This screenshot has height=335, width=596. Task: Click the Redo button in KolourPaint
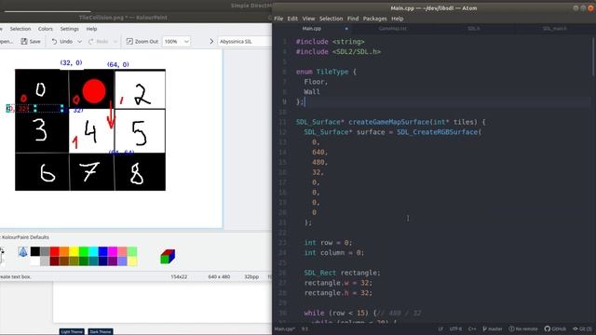pos(98,41)
